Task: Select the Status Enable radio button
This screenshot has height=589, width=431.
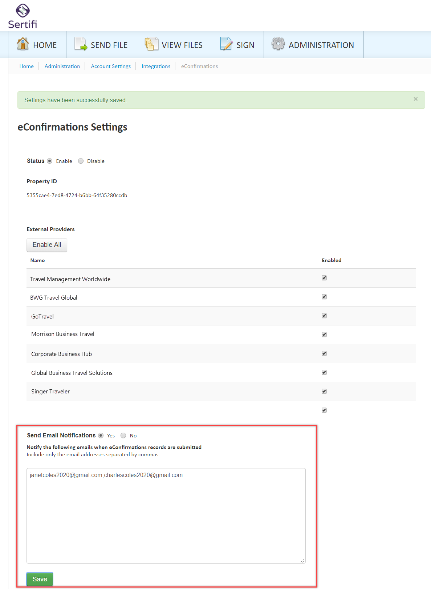Action: 50,161
